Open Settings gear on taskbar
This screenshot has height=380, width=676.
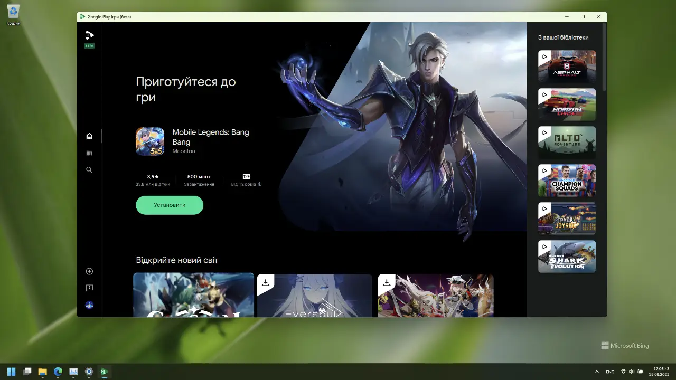click(89, 372)
